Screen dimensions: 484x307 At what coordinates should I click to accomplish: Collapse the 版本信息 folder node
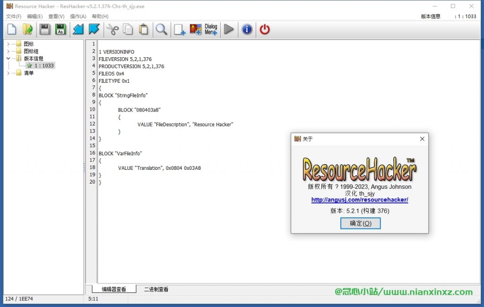(x=9, y=58)
